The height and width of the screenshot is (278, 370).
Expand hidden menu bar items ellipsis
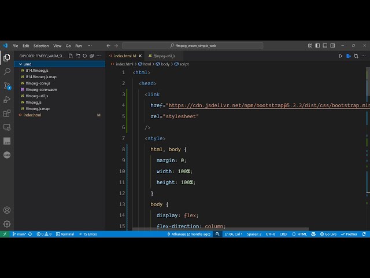pos(90,46)
